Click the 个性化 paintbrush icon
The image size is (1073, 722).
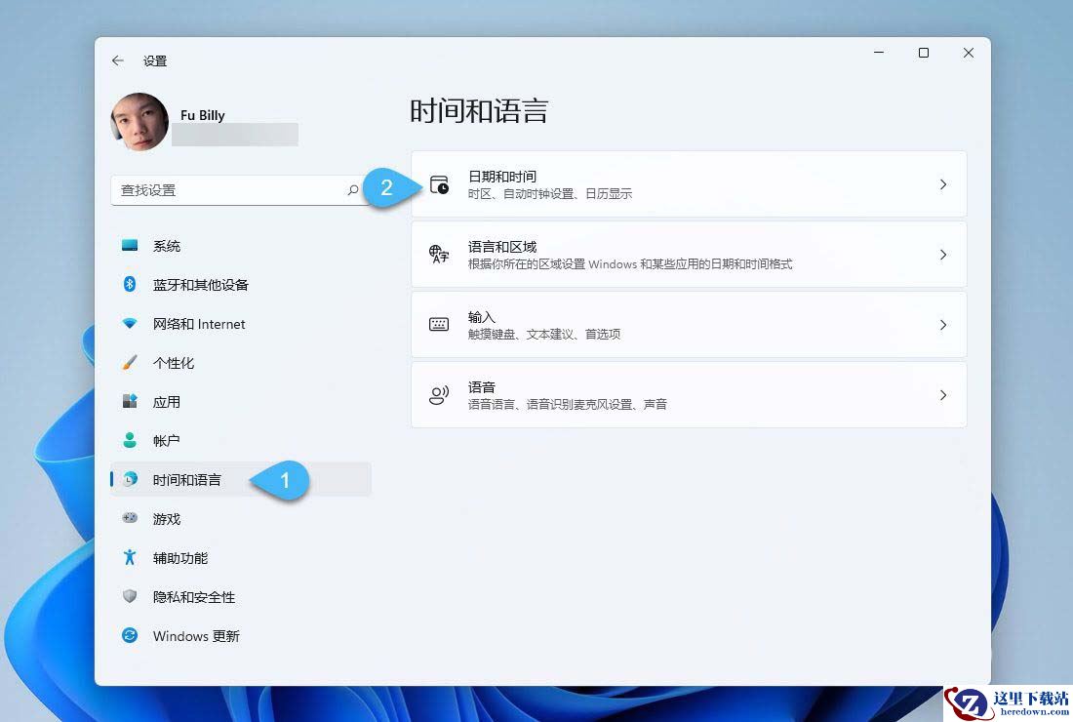(130, 362)
